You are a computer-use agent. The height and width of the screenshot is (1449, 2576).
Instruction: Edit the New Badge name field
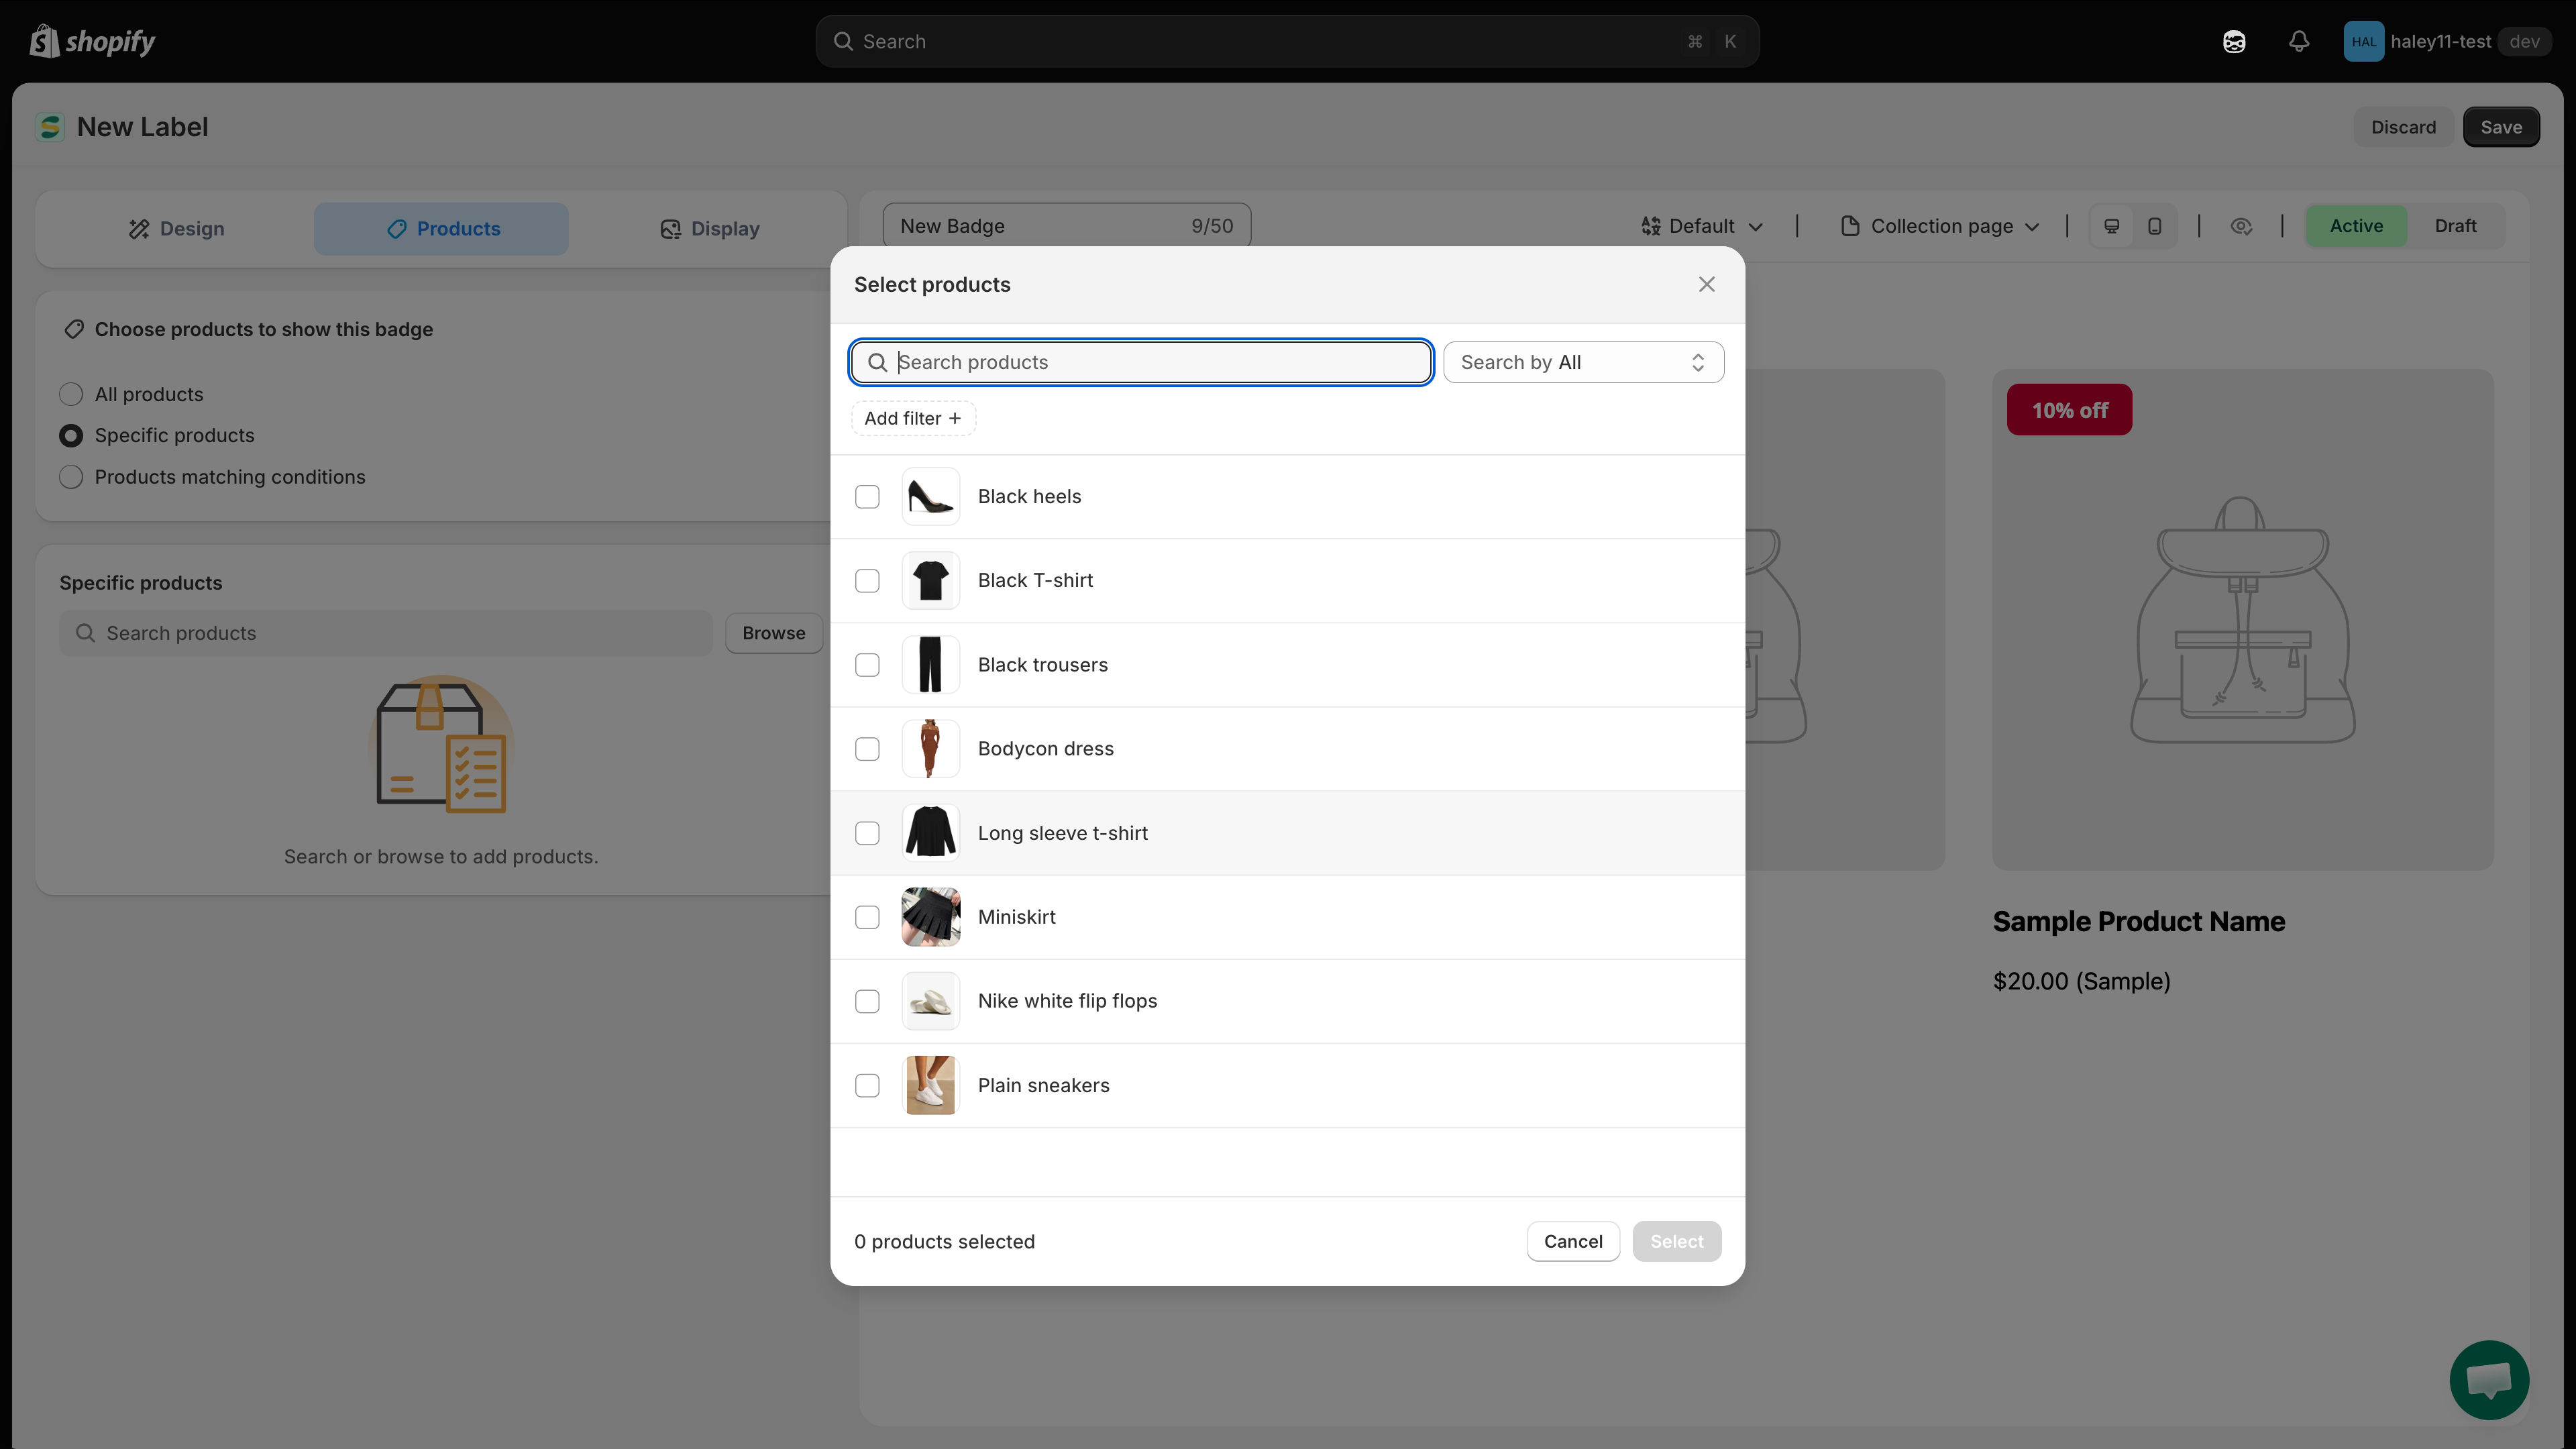click(1066, 226)
